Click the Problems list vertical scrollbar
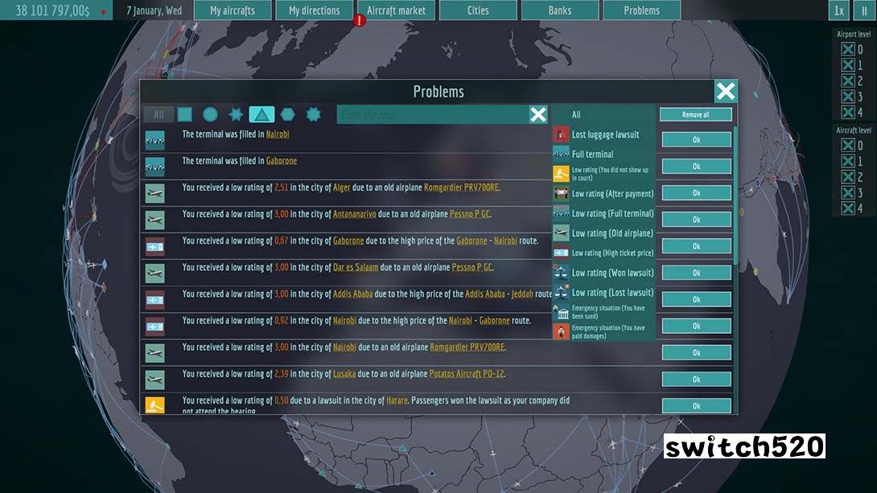877x493 pixels. pos(735,195)
